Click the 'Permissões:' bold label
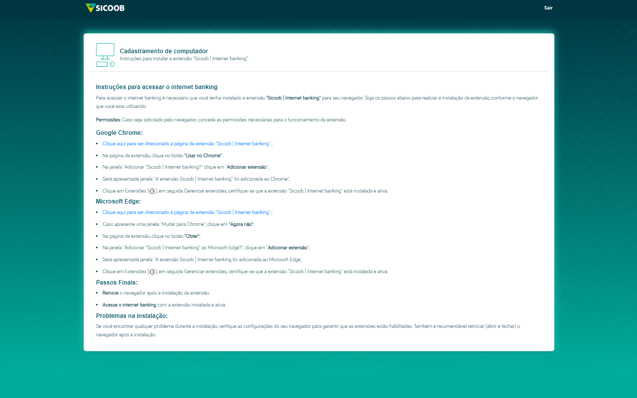637x398 pixels. point(108,120)
